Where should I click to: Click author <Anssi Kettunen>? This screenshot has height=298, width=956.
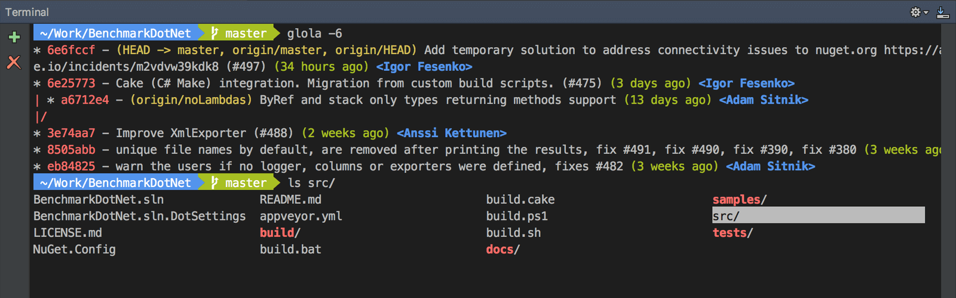[452, 134]
